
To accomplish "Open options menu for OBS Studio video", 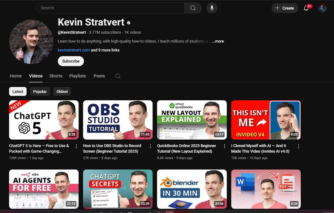I will click(x=150, y=146).
